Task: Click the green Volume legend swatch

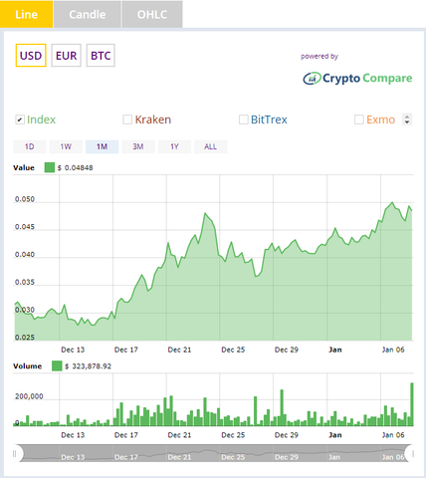Action: (57, 366)
